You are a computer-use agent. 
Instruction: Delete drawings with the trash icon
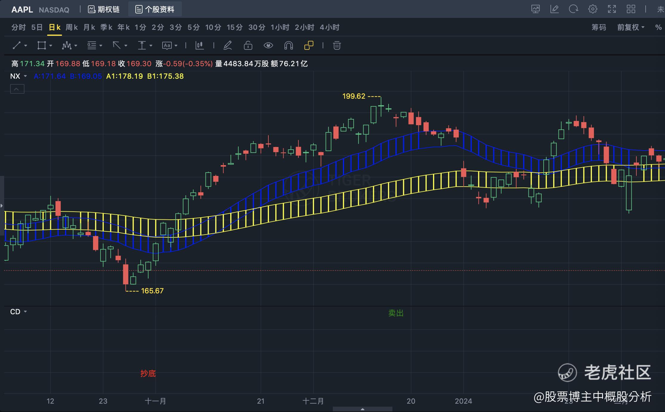pyautogui.click(x=337, y=45)
